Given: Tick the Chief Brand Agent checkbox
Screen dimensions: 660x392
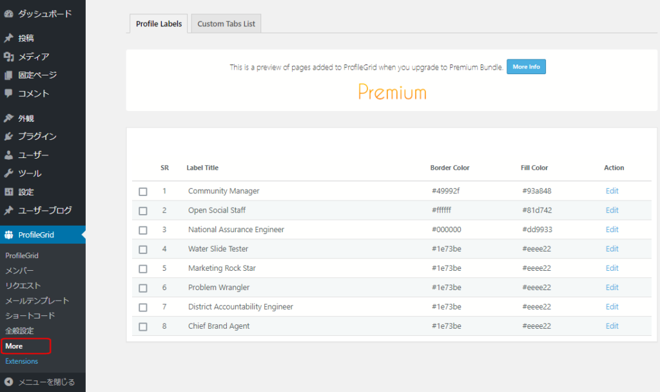Looking at the screenshot, I should (x=143, y=327).
